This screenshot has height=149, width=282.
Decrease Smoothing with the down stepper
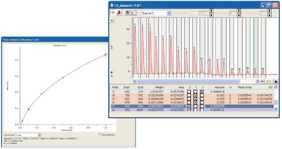[239, 15]
